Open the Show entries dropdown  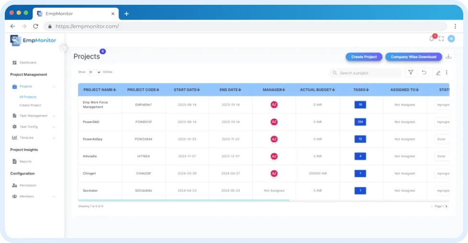(94, 72)
